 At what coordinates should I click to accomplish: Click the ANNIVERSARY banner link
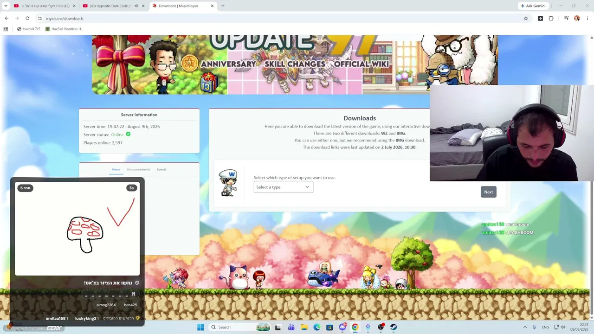click(228, 64)
